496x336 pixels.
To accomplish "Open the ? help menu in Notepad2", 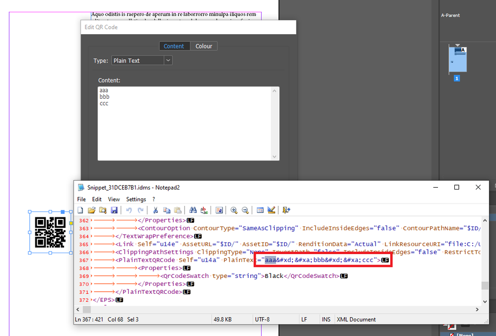I will tap(154, 199).
